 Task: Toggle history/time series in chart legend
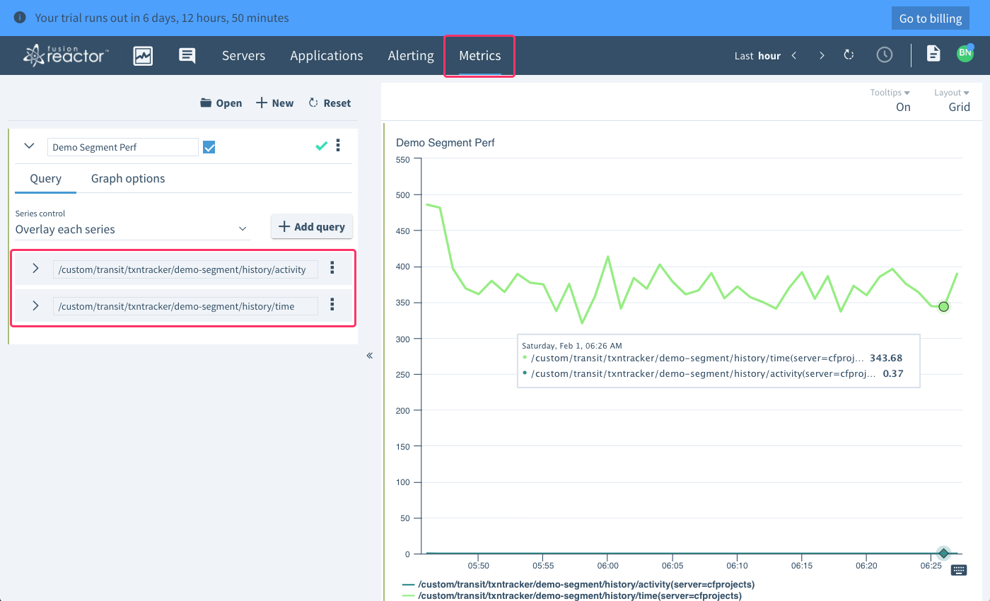click(x=578, y=596)
